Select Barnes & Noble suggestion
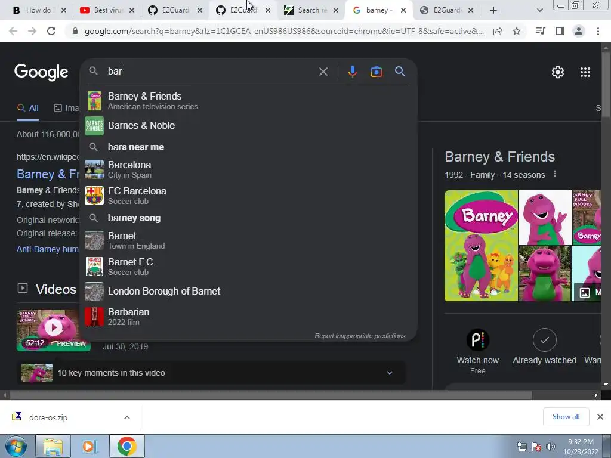 (x=248, y=125)
